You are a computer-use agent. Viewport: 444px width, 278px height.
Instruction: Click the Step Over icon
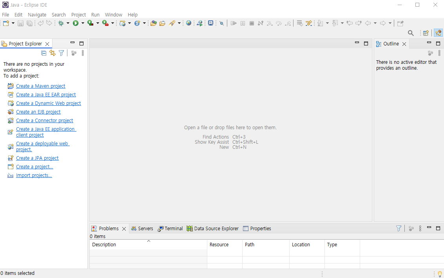(279, 23)
